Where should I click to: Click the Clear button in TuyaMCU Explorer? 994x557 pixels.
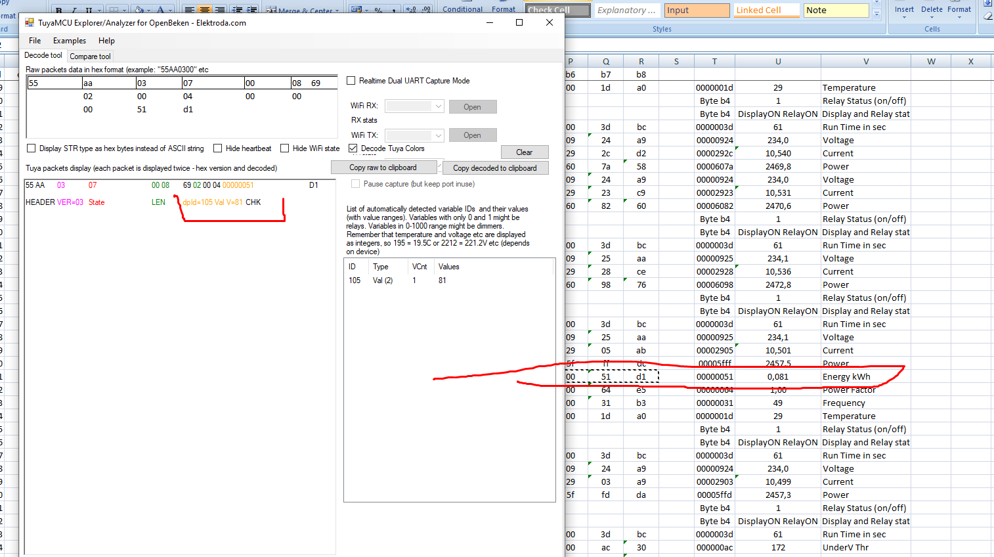(x=524, y=152)
